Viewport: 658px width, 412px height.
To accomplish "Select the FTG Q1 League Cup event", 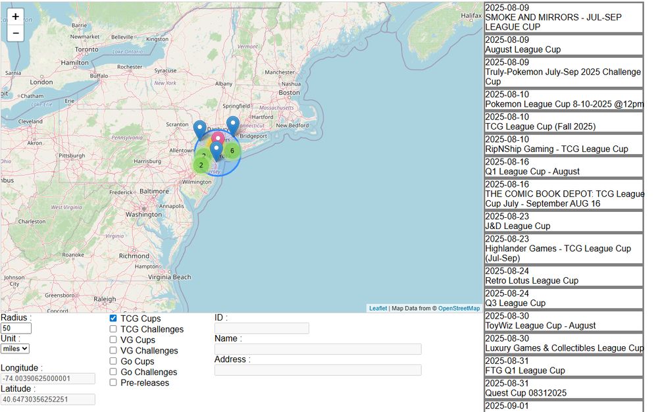I will point(564,366).
